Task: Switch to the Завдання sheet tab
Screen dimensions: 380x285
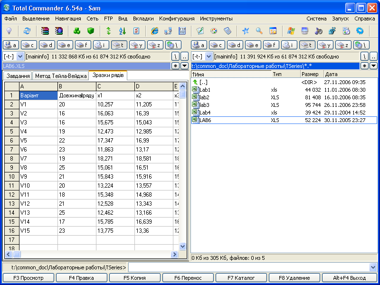Action: 18,76
